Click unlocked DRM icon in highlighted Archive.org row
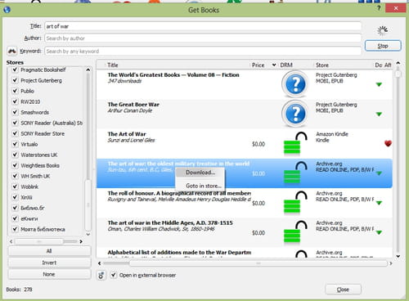 [295, 173]
